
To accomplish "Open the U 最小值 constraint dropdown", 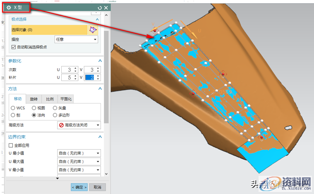I will [x=79, y=153].
